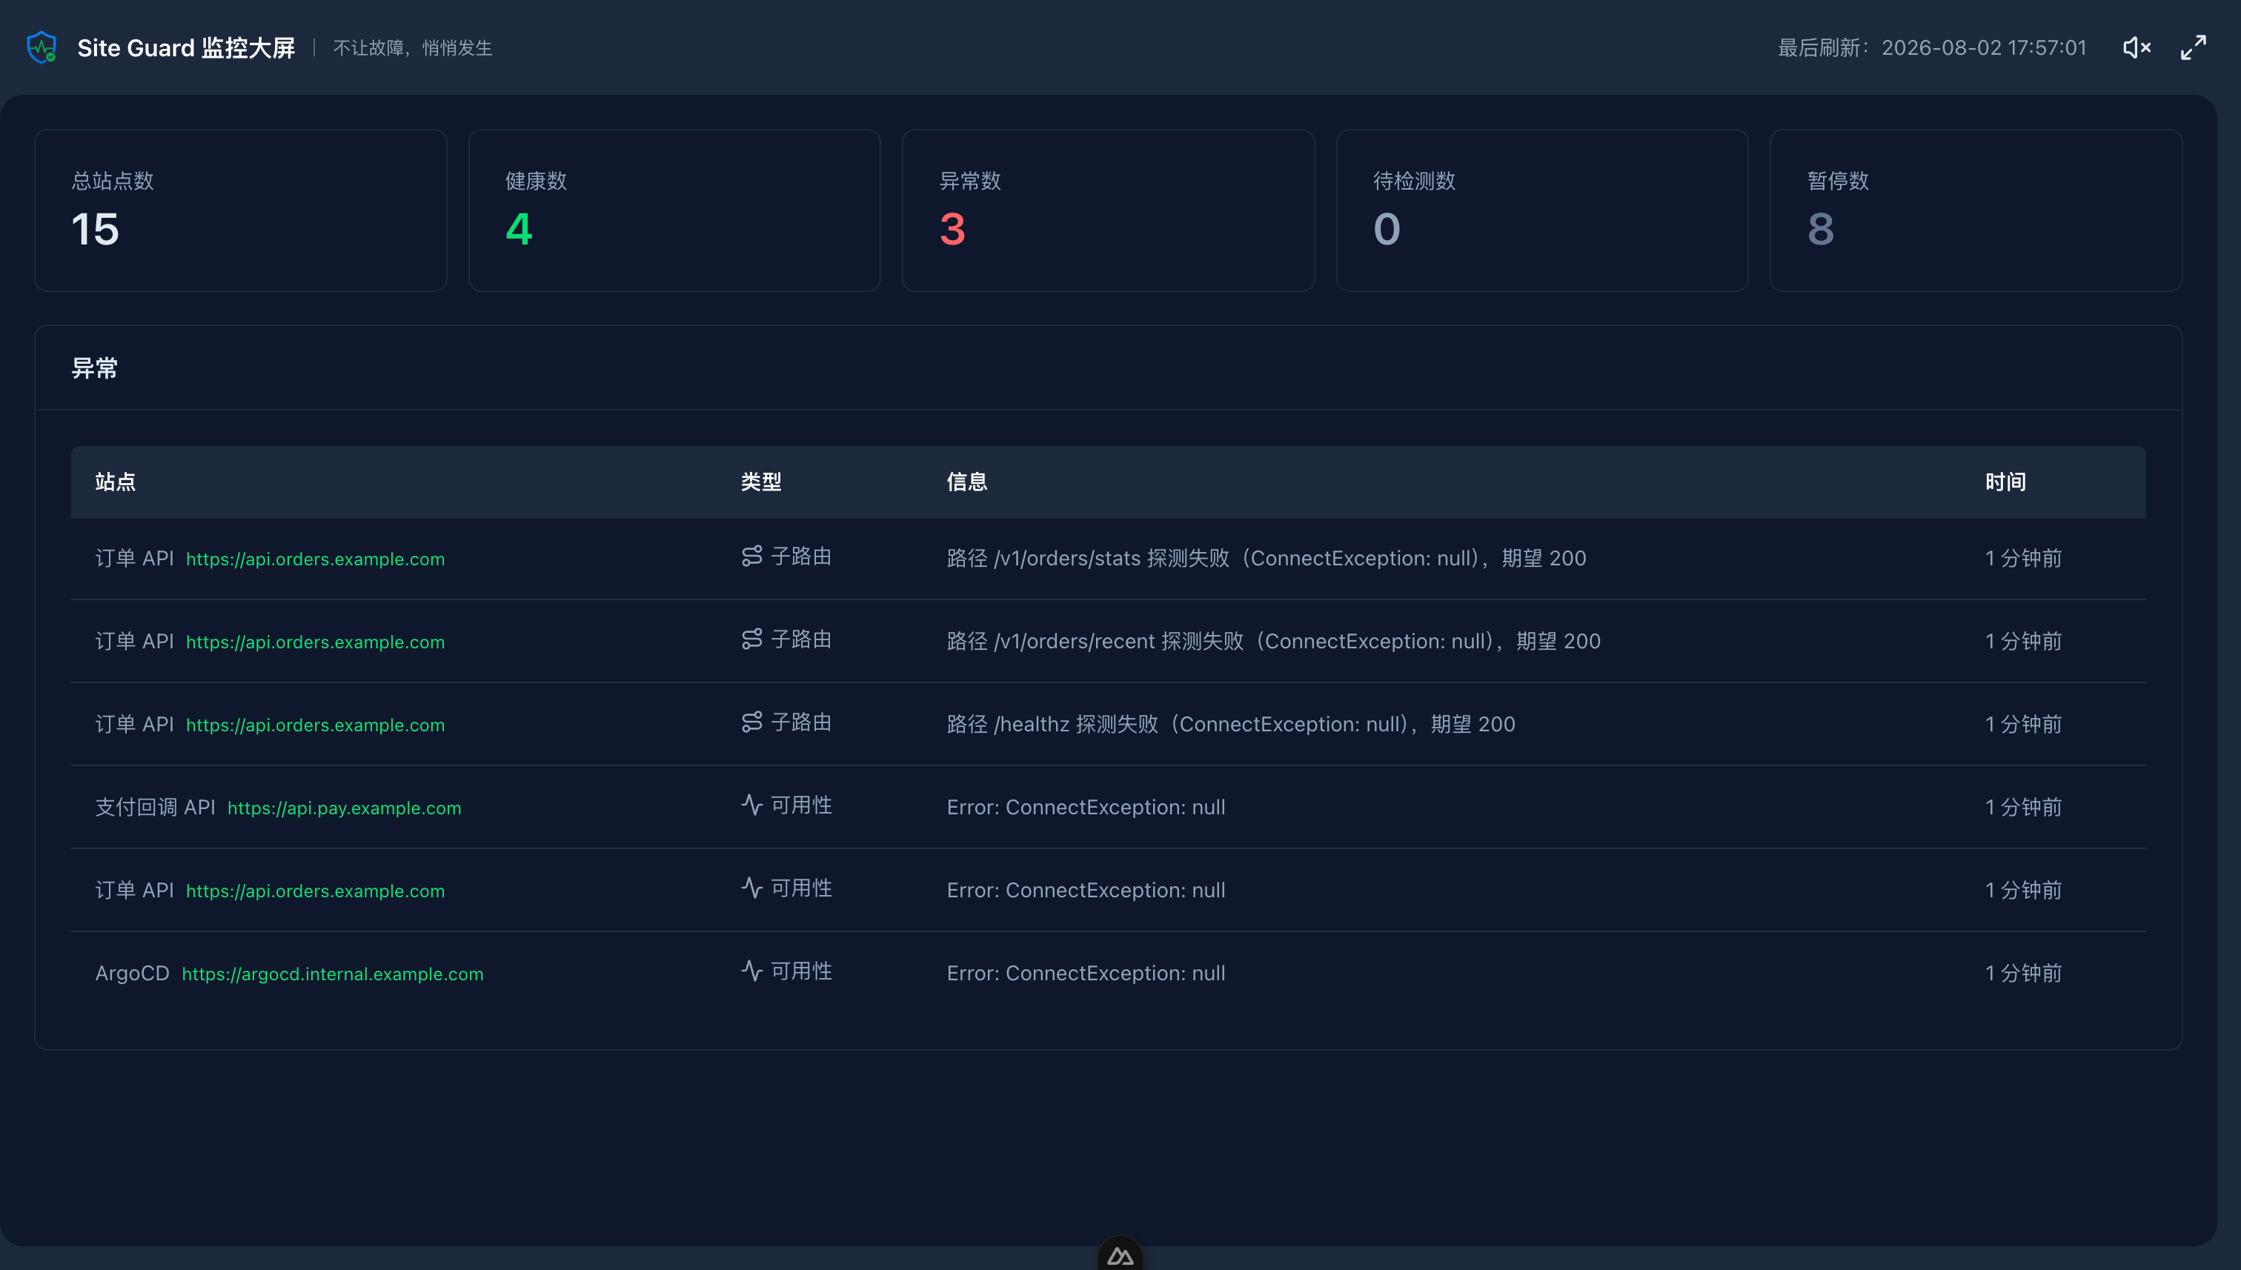Open https://argocd.internal.example.com link

pos(332,974)
